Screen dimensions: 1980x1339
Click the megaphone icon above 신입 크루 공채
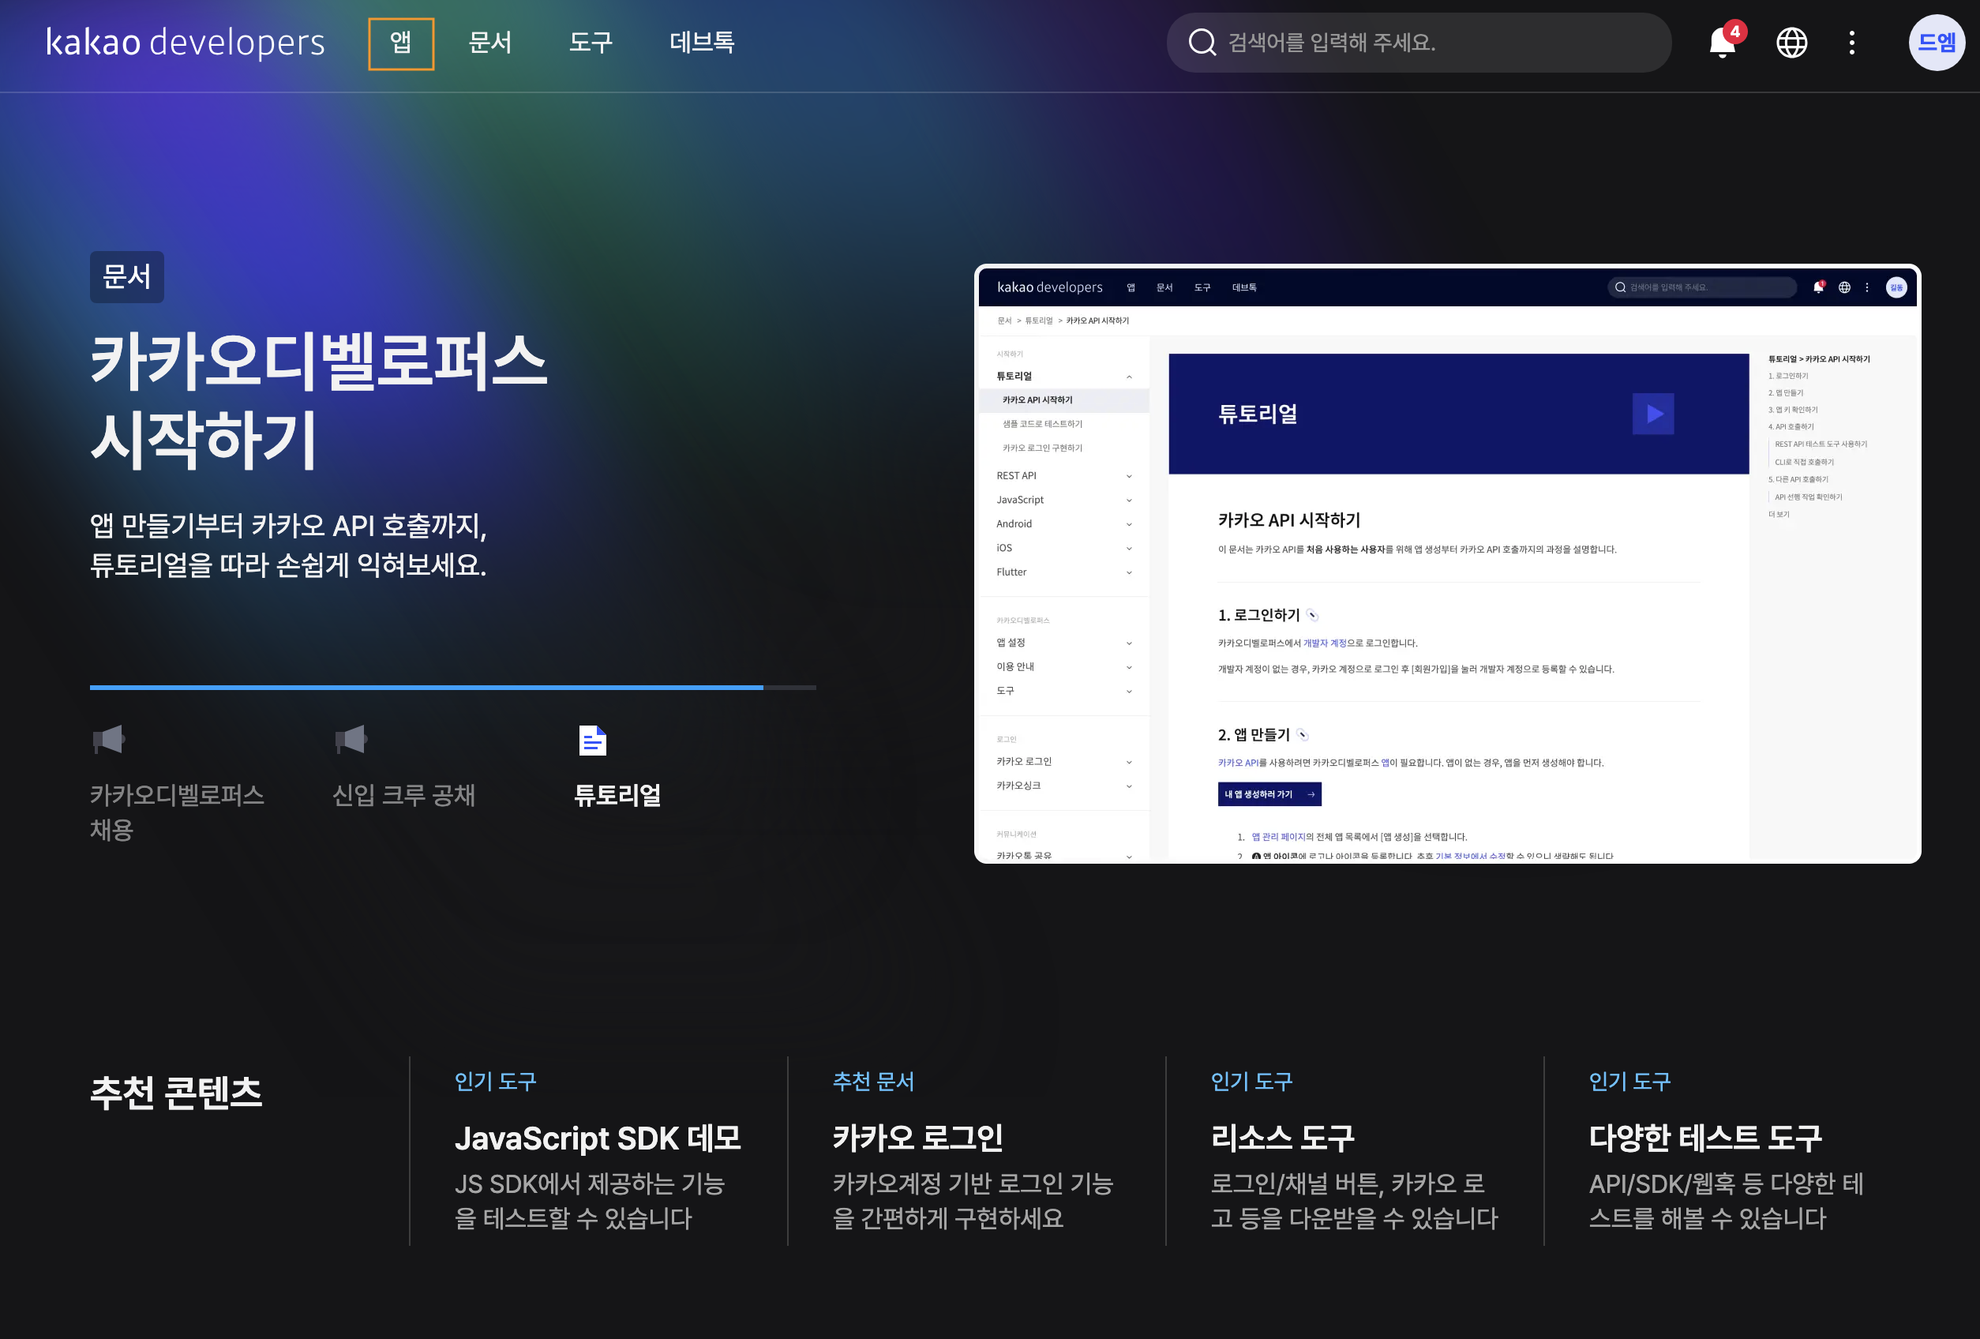[351, 739]
